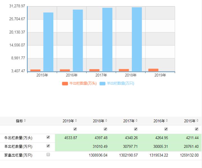Toggle the checkbox below the 2017年 header
The image size is (202, 168).
tap(136, 129)
